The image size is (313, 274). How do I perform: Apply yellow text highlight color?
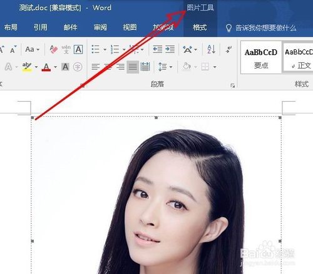(x=27, y=67)
